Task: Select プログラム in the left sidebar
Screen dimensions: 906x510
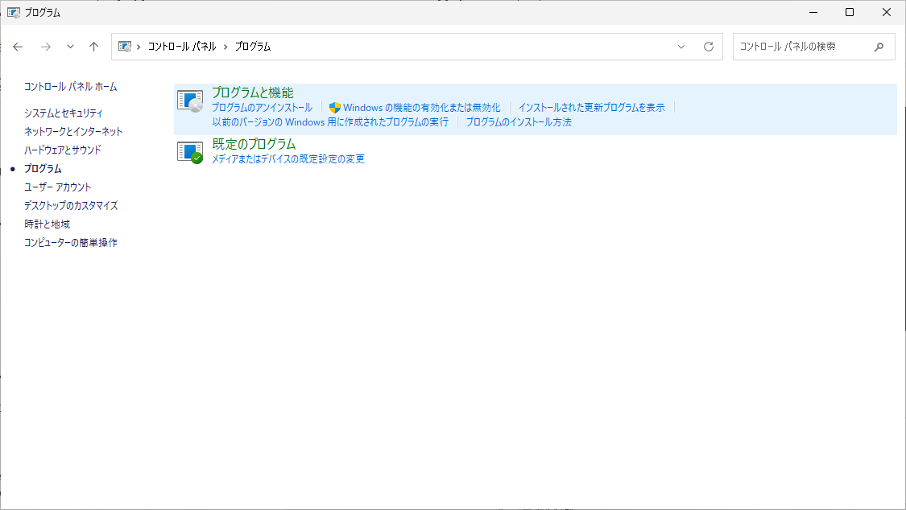Action: tap(43, 168)
